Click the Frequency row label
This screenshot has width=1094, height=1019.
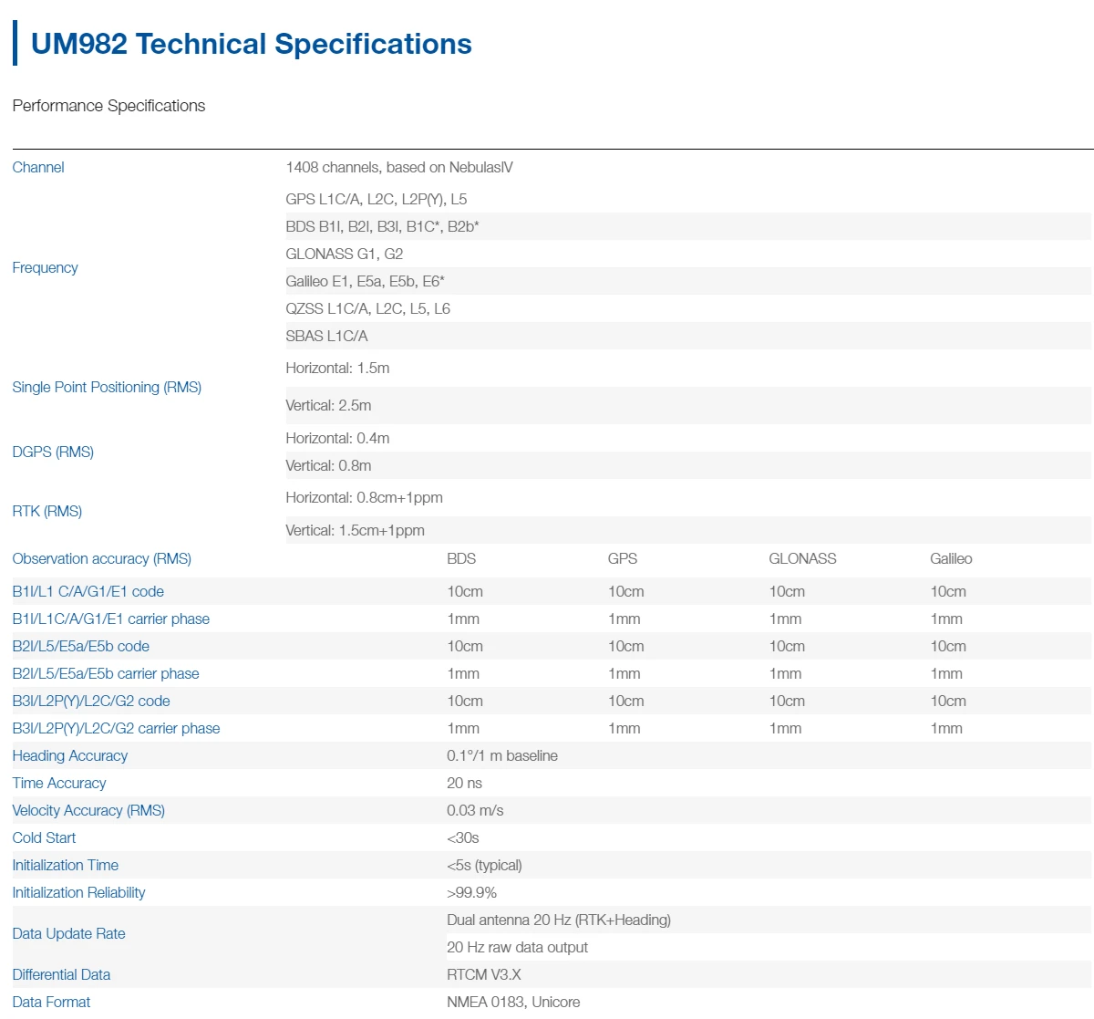[45, 267]
